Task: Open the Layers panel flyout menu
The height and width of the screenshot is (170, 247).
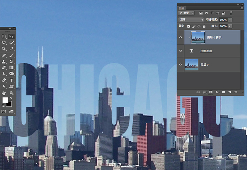Action: click(x=241, y=8)
